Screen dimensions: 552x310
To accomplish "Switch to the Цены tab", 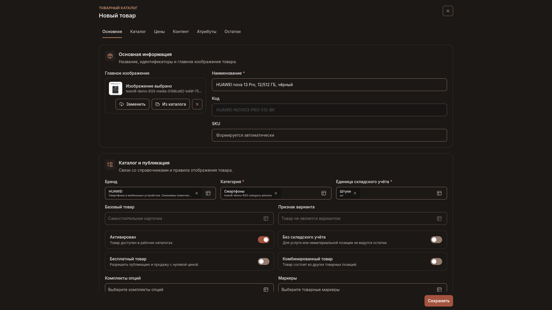I will [x=159, y=31].
